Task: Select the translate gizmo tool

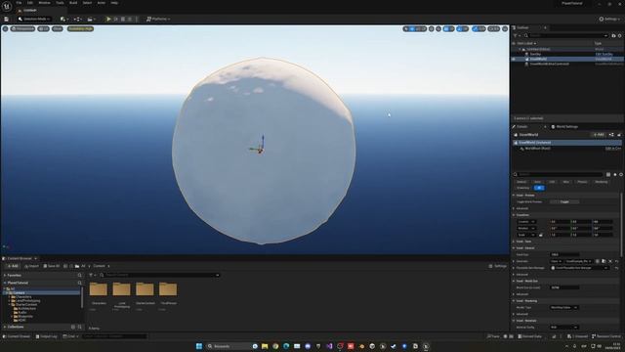Action: pos(412,28)
